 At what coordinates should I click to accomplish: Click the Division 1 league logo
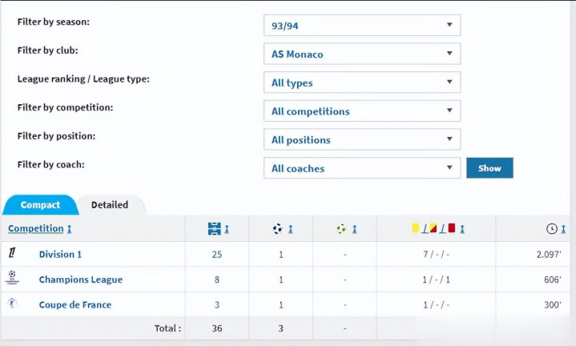click(x=12, y=253)
